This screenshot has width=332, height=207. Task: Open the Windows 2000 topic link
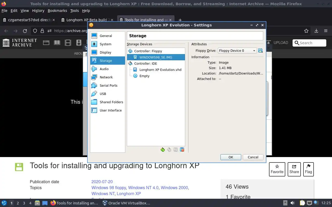[x=174, y=188]
